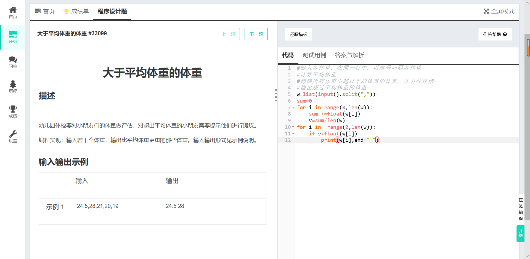530x259 pixels.
Task: Click the 输入输出示例 heading
Action: (63, 162)
